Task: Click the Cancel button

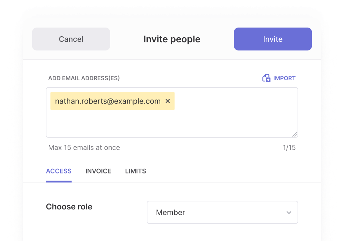Action: point(71,39)
